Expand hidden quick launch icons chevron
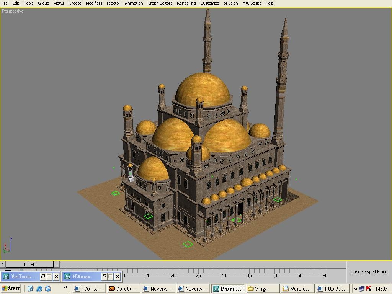This screenshot has height=294, width=392. click(65, 287)
